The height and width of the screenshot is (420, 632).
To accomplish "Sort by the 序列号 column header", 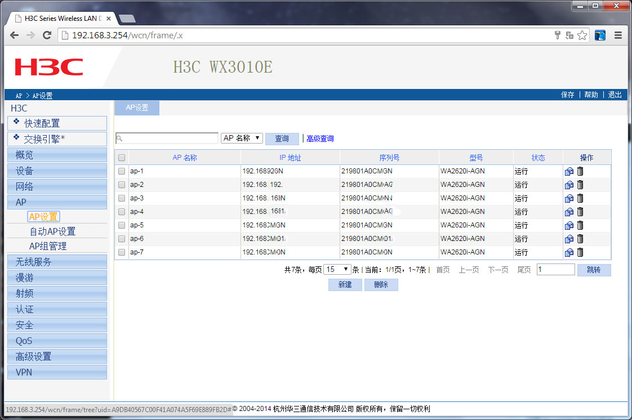I will pos(389,158).
